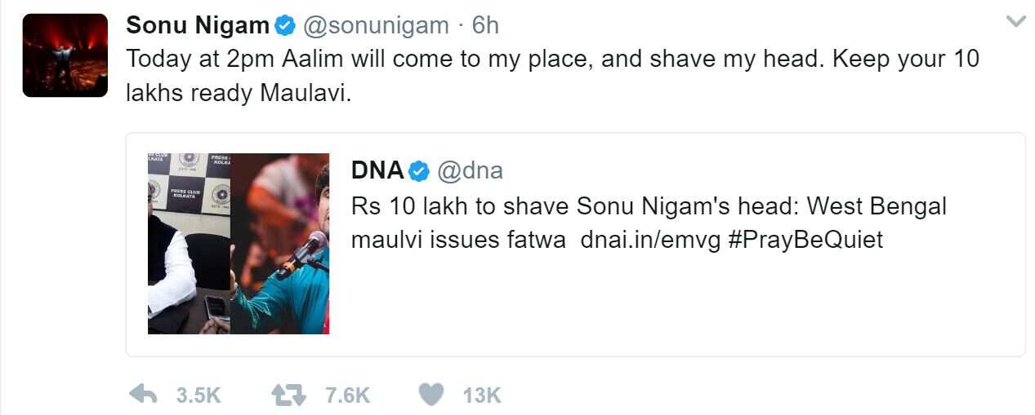Viewport: 1035px width, 415px height.
Task: Like the tweet with heart icon
Action: coord(431,395)
